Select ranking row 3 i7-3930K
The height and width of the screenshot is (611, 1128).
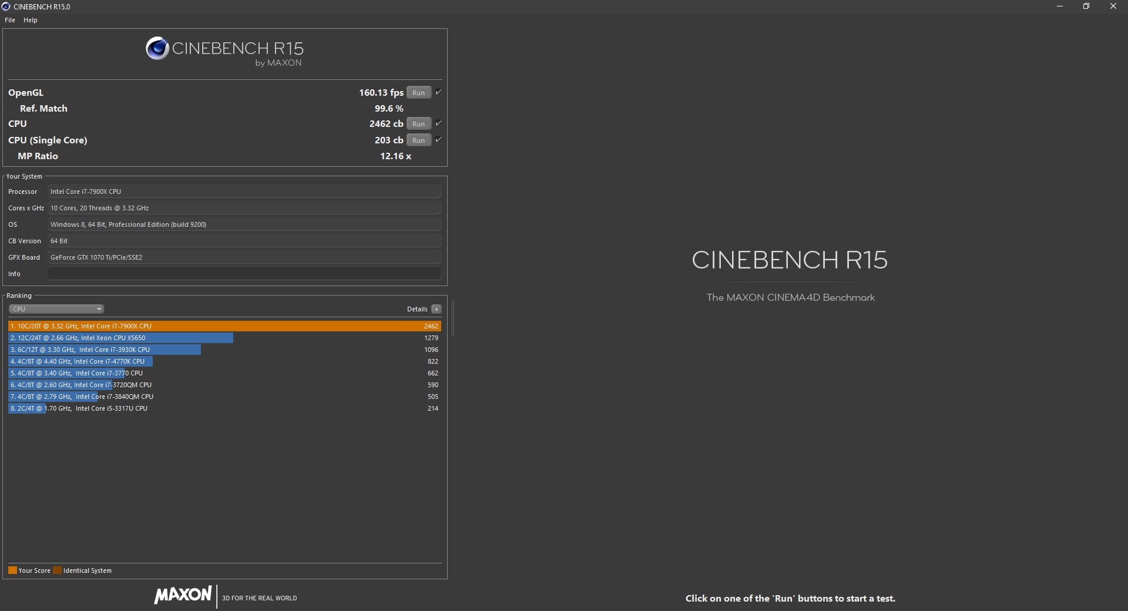(224, 350)
